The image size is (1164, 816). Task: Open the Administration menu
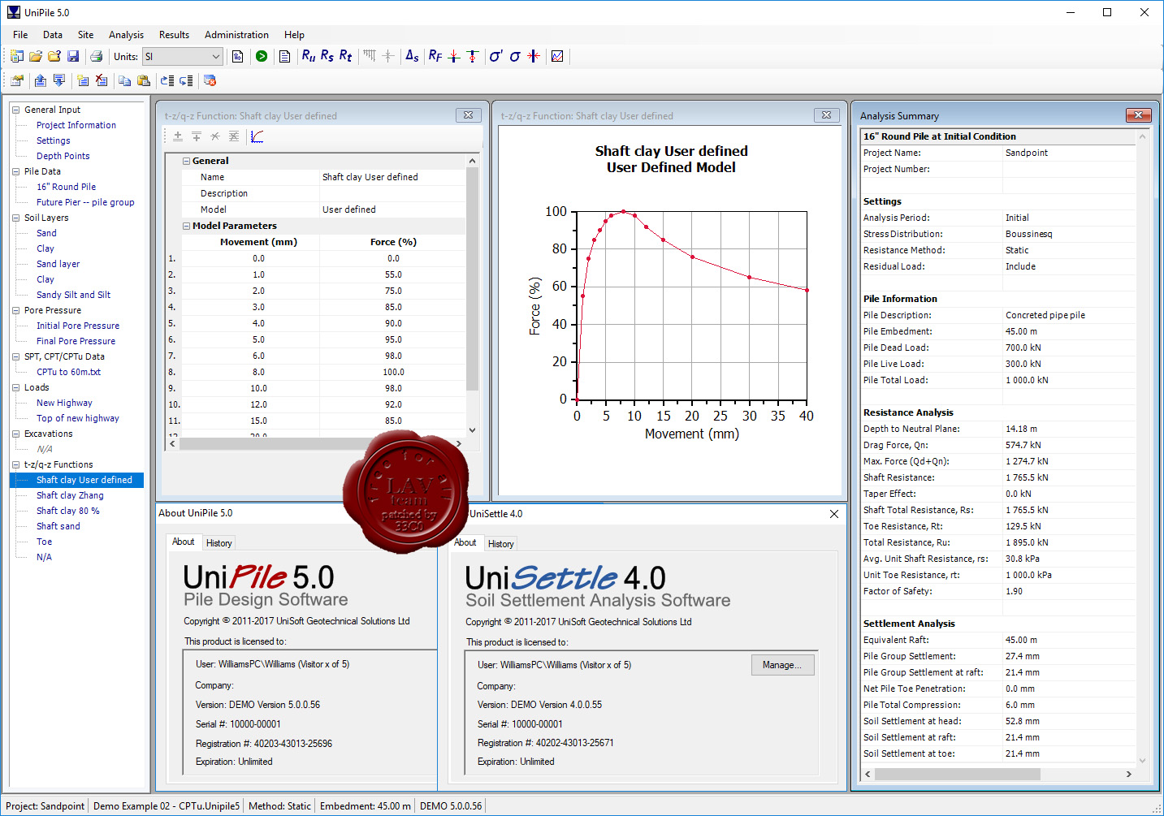click(x=236, y=35)
